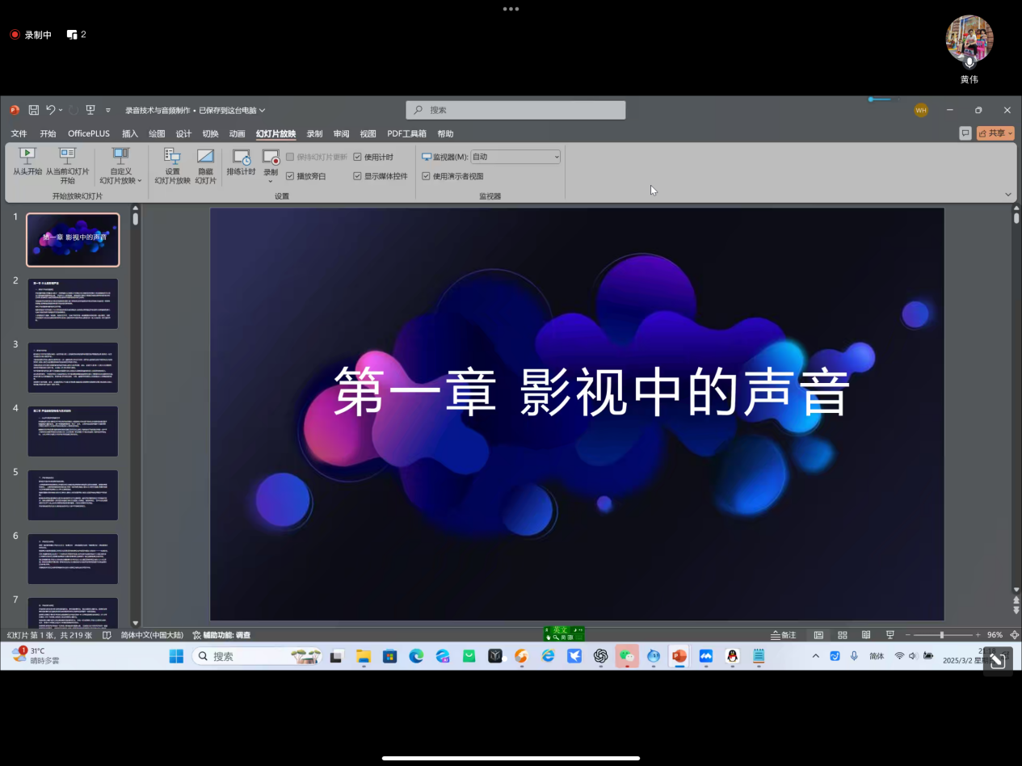Switch to the 审阅 ribbon tab
This screenshot has height=766, width=1022.
tap(341, 134)
